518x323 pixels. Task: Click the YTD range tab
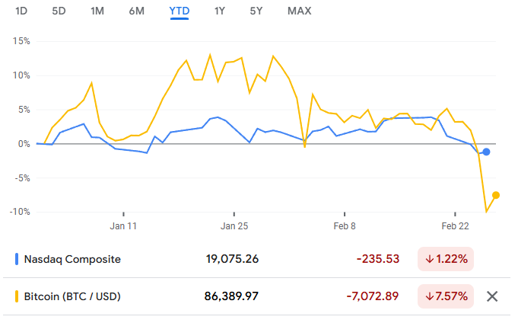[180, 11]
